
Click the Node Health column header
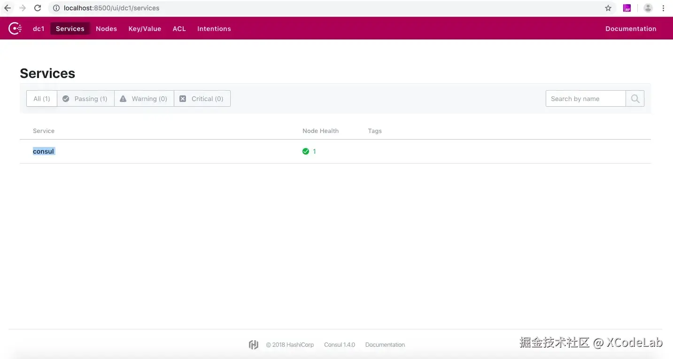(320, 131)
